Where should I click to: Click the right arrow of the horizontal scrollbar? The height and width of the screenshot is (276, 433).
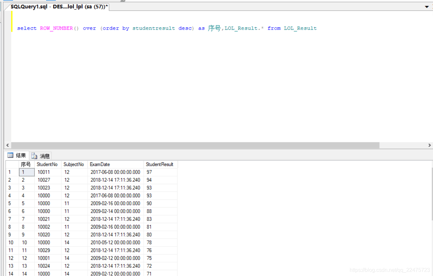tap(430, 145)
